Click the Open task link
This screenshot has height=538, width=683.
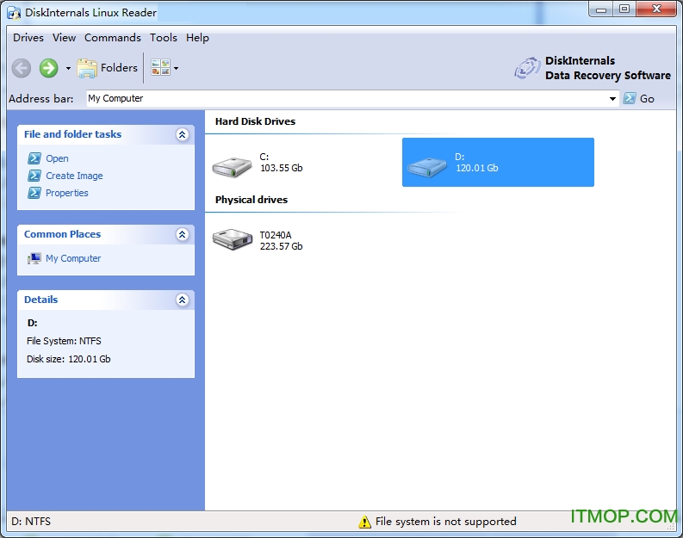[x=57, y=158]
